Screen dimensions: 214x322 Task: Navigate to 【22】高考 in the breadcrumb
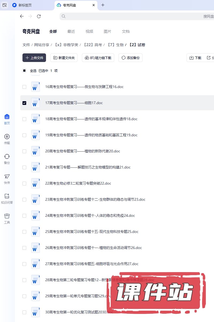(x=93, y=45)
